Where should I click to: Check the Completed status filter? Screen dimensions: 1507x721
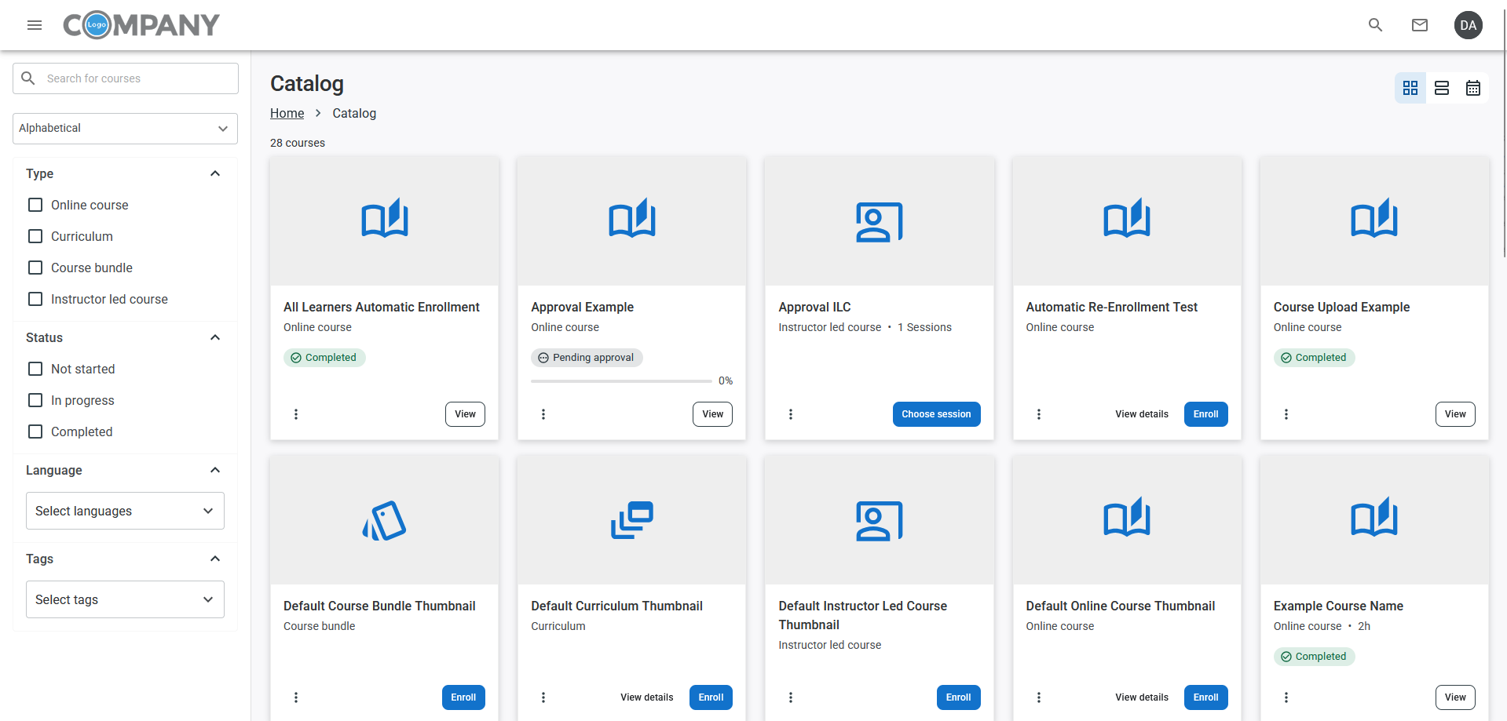point(35,432)
